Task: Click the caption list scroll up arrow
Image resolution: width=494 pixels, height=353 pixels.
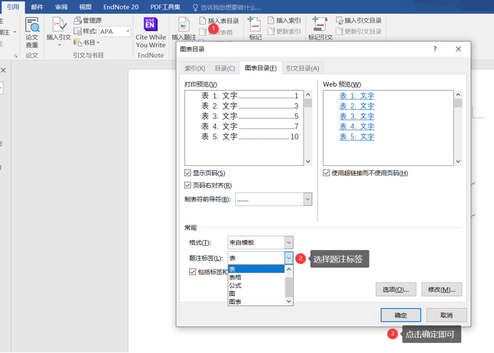Action: pos(288,270)
